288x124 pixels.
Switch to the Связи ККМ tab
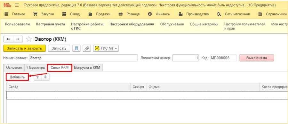click(x=60, y=68)
